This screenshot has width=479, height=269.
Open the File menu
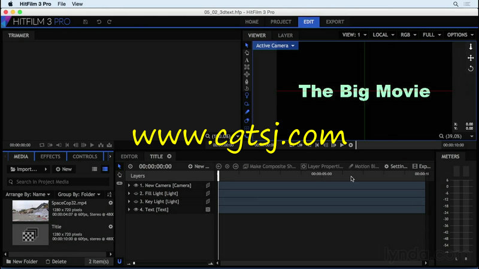point(62,4)
